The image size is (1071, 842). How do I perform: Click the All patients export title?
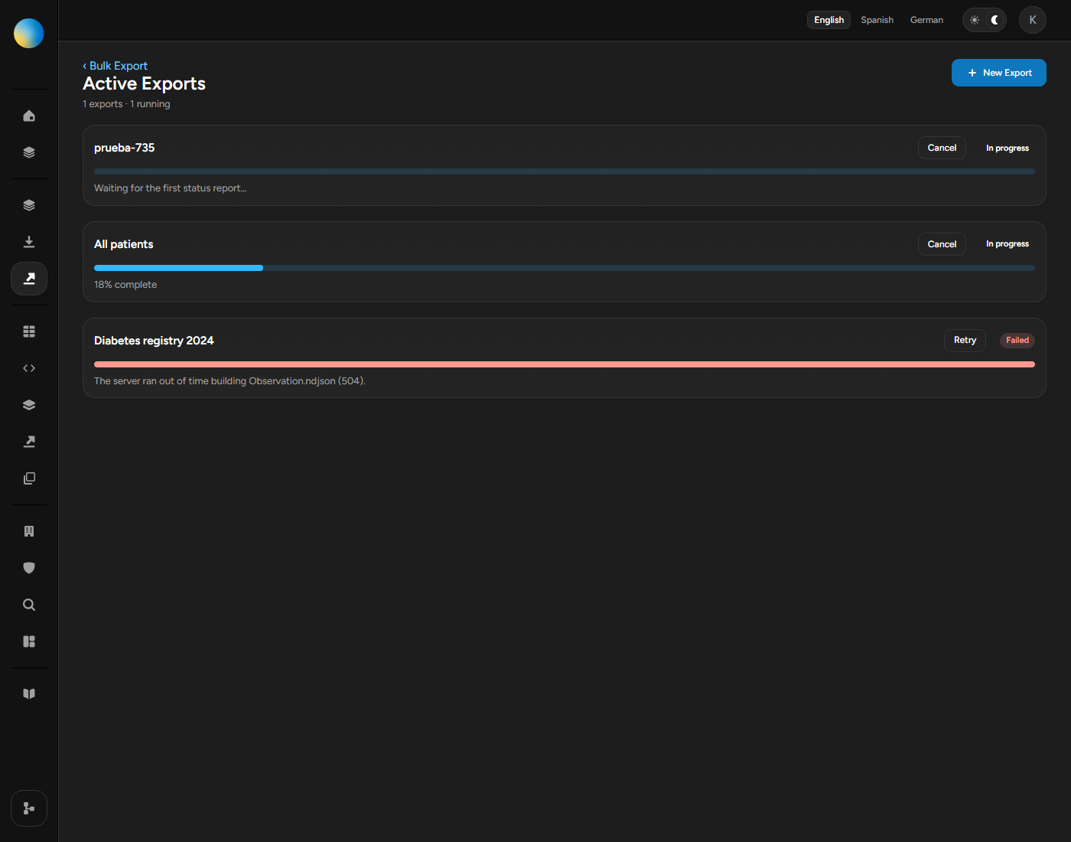point(123,244)
